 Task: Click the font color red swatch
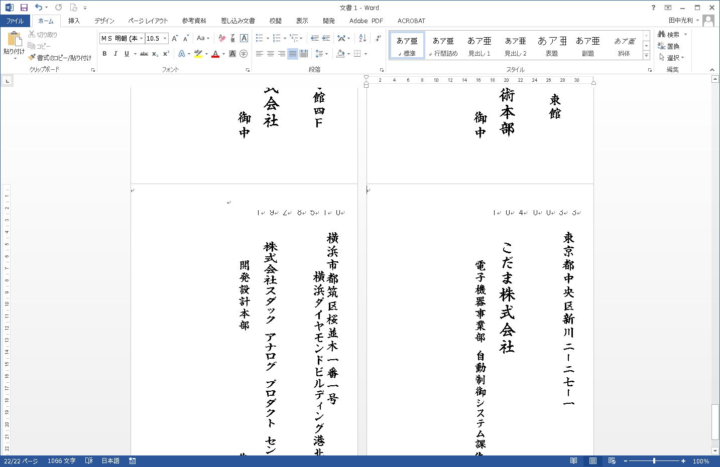pos(215,54)
